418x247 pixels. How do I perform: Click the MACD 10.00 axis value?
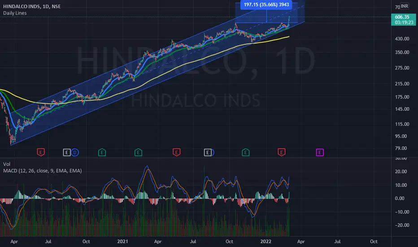[401, 185]
